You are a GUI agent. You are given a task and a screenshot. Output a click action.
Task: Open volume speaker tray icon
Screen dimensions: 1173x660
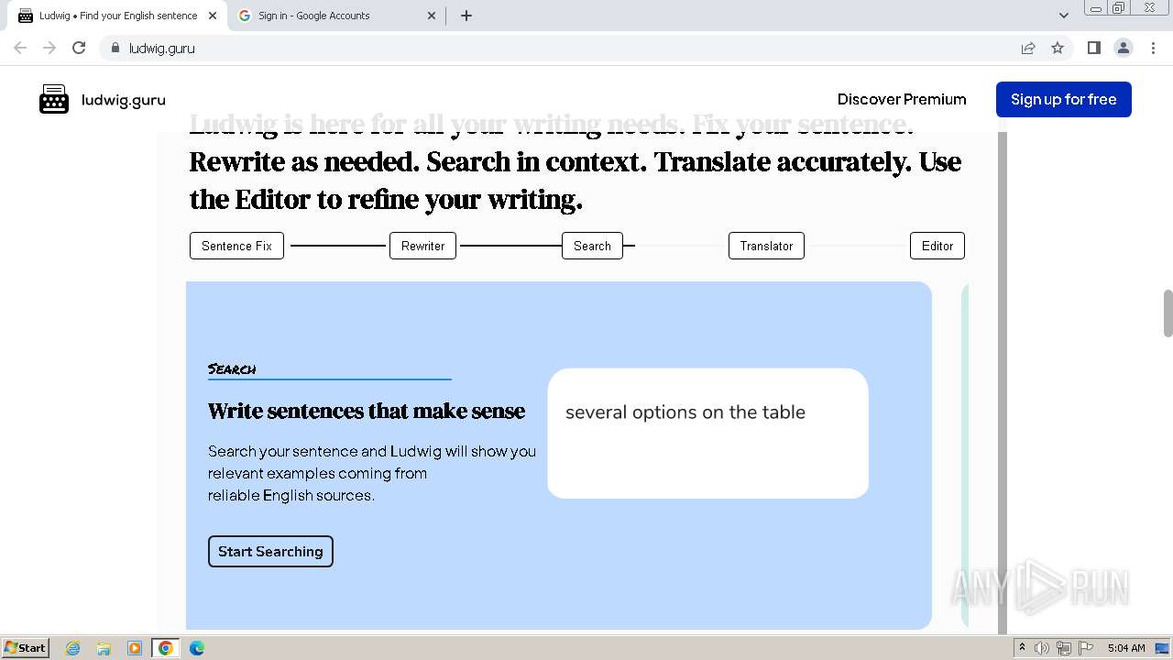coord(1042,648)
